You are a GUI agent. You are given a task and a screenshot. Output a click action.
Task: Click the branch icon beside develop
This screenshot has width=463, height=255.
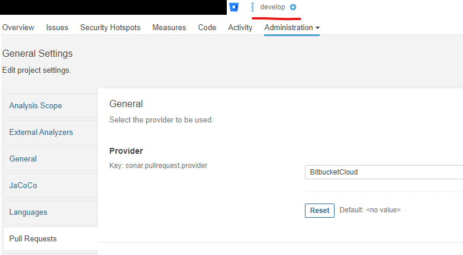(x=252, y=7)
